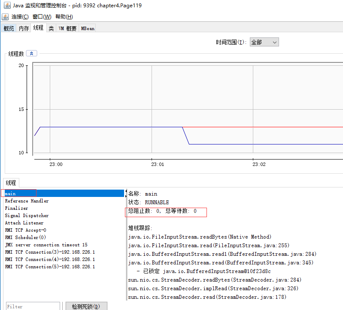Open the 帮助(H) menu
The image size is (343, 310).
(x=64, y=17)
